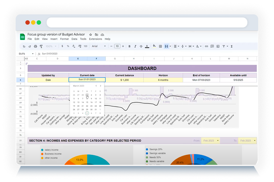Open the insert chart icon
The height and width of the screenshot is (182, 274).
point(218,46)
